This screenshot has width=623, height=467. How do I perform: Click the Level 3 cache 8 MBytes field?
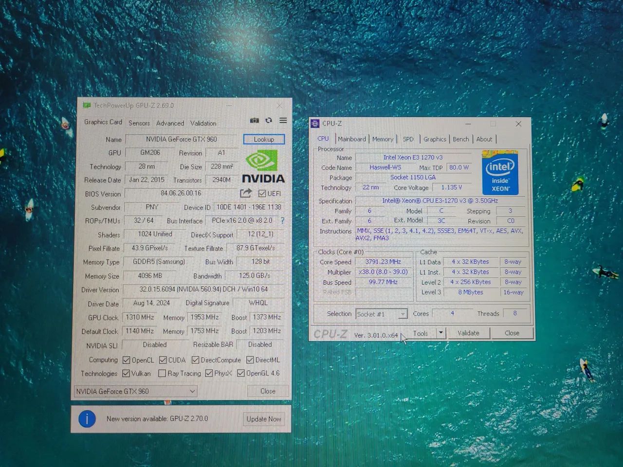tap(471, 292)
